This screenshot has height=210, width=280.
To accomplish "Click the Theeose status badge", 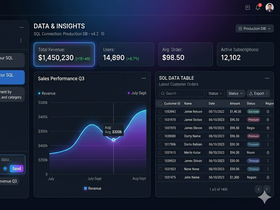I will [253, 161].
